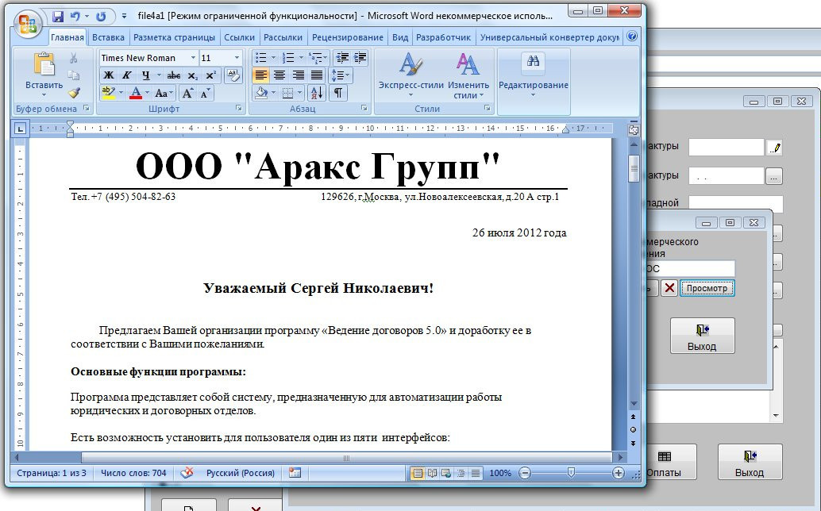Open the borders dropdown arrow

click(x=300, y=93)
